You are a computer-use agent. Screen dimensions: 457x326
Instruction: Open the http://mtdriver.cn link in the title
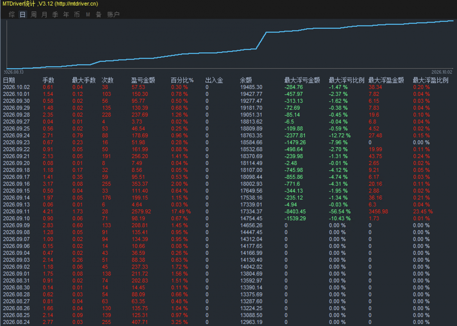77,4
